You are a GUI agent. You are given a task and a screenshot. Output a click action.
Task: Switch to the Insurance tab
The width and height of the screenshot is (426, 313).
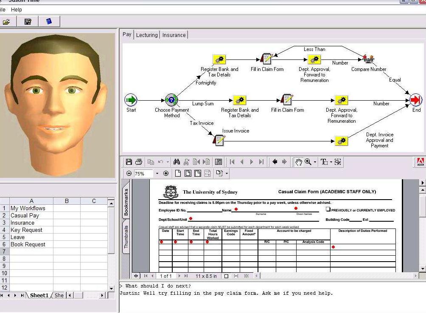174,35
